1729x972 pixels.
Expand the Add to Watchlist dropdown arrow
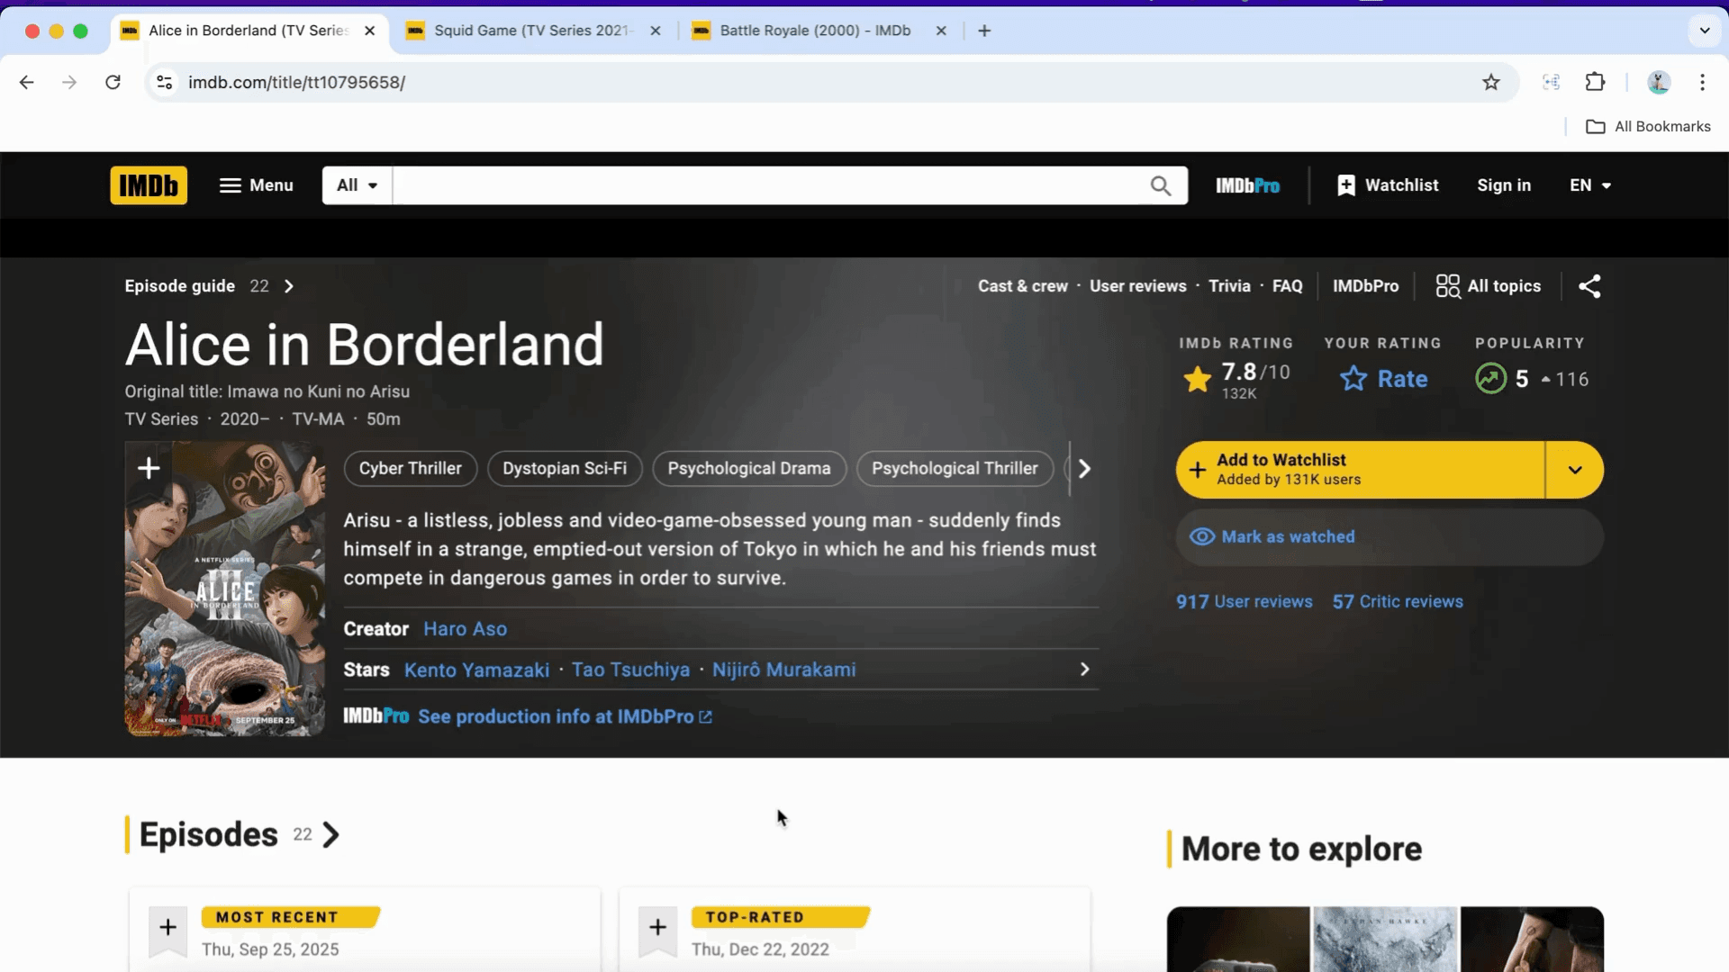[x=1574, y=470]
